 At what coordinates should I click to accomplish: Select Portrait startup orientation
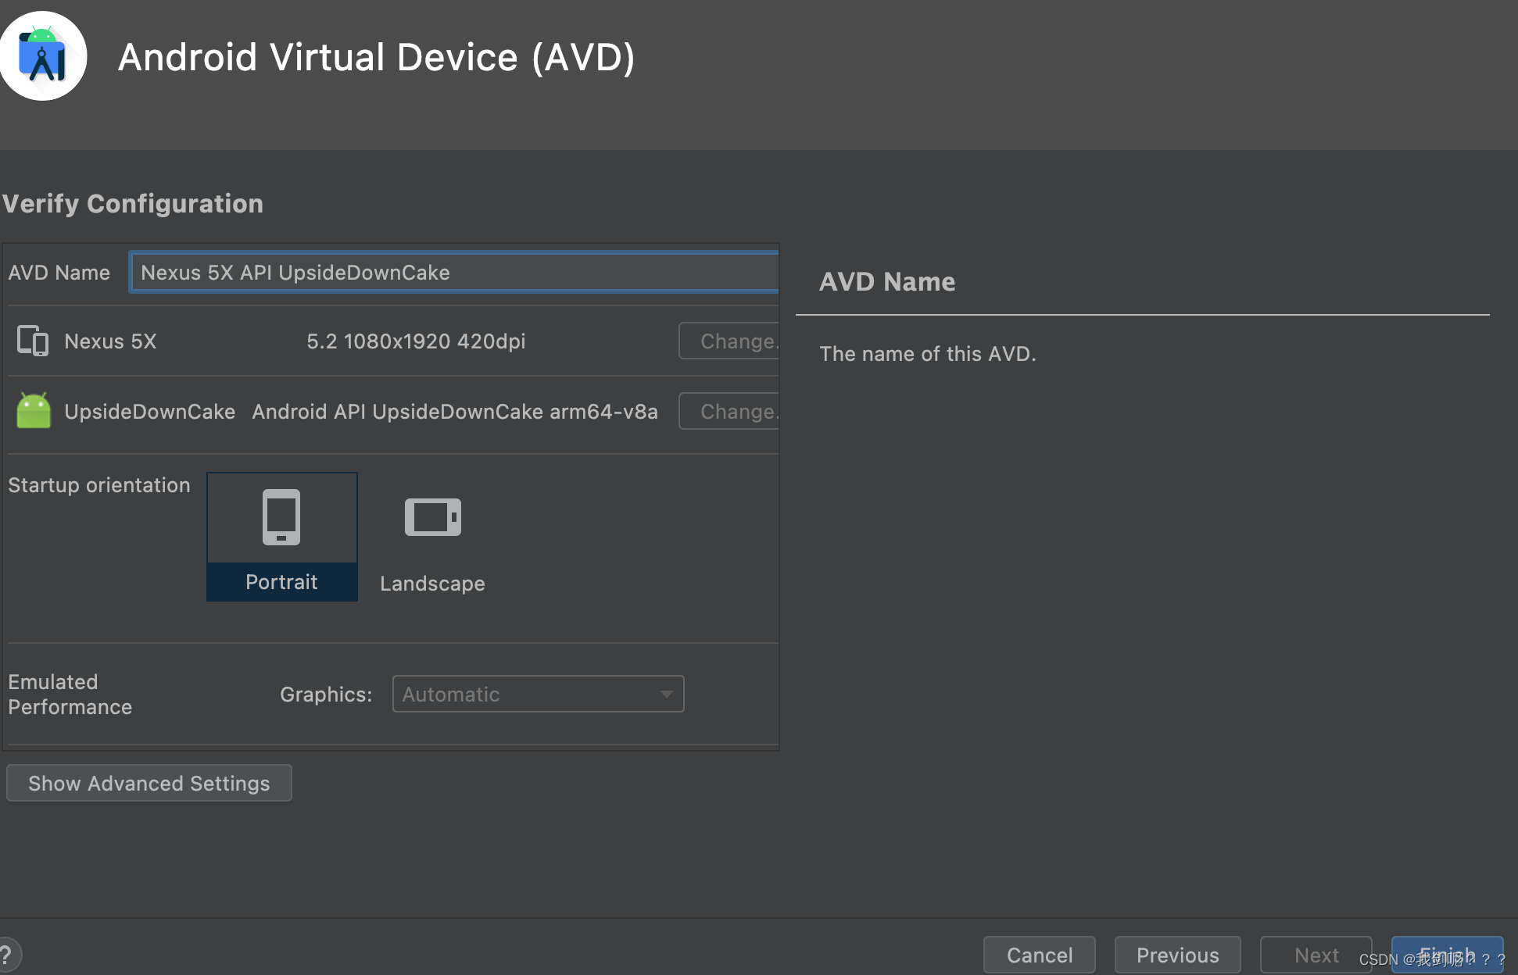tap(281, 581)
